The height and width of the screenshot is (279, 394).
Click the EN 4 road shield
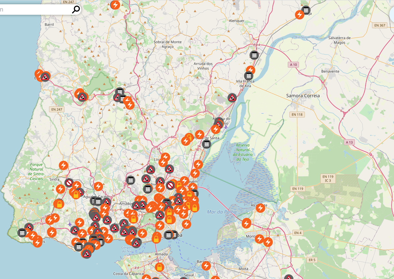tap(298, 233)
